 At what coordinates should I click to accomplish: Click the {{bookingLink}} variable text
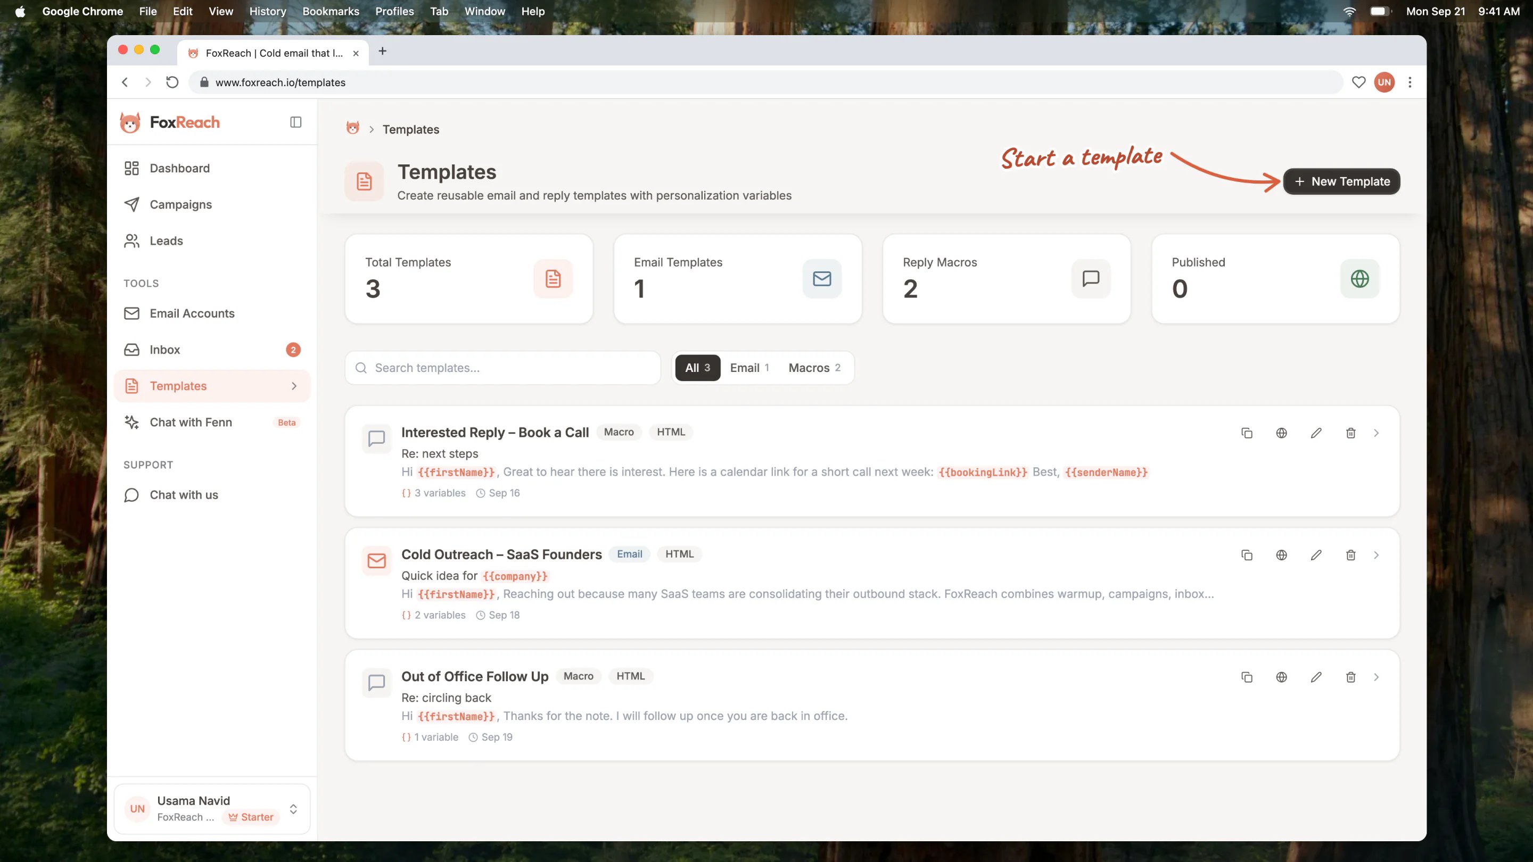click(x=983, y=473)
